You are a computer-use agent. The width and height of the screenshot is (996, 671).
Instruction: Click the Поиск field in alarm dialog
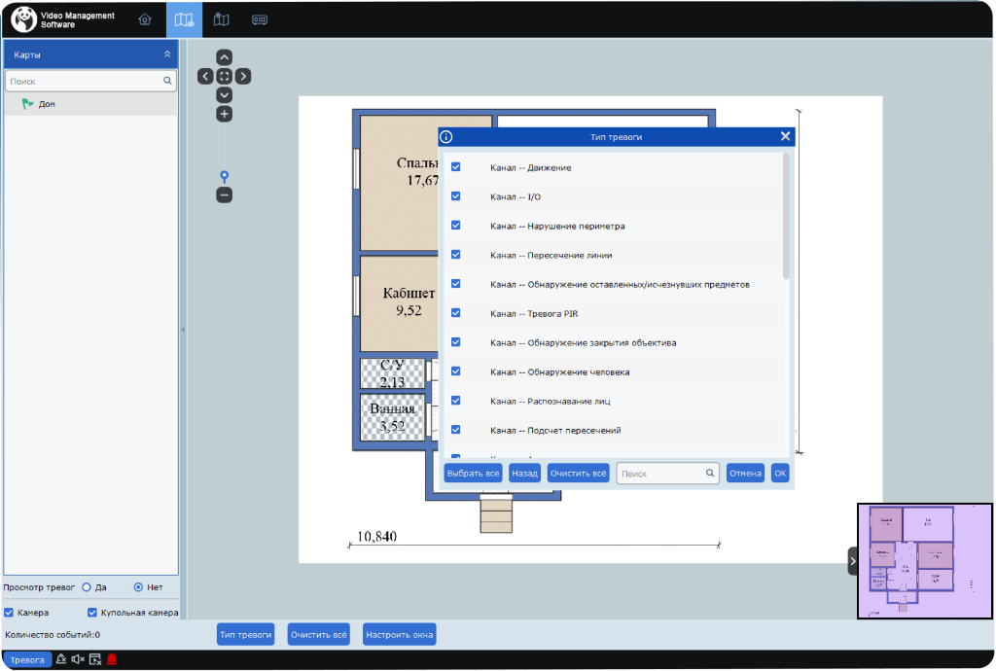[661, 474]
